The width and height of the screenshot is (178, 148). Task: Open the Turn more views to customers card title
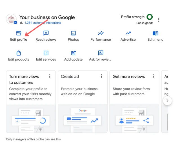pos(24,79)
